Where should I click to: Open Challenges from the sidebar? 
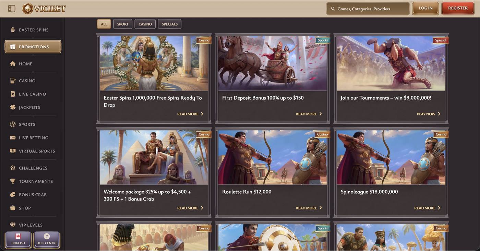[33, 168]
